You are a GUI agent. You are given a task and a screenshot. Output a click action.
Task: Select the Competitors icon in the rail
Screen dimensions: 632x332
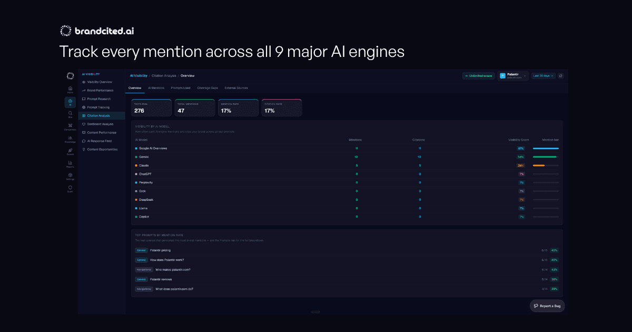pos(70,126)
